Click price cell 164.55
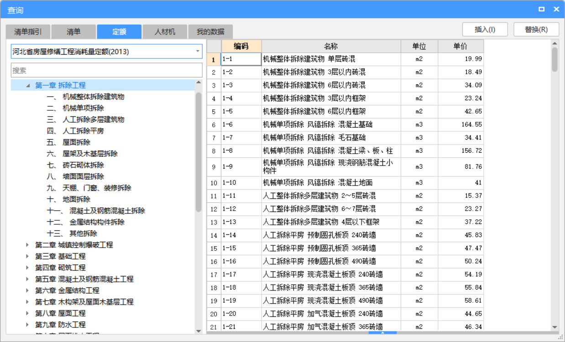Screen dimensions: 565x342 click(460, 124)
